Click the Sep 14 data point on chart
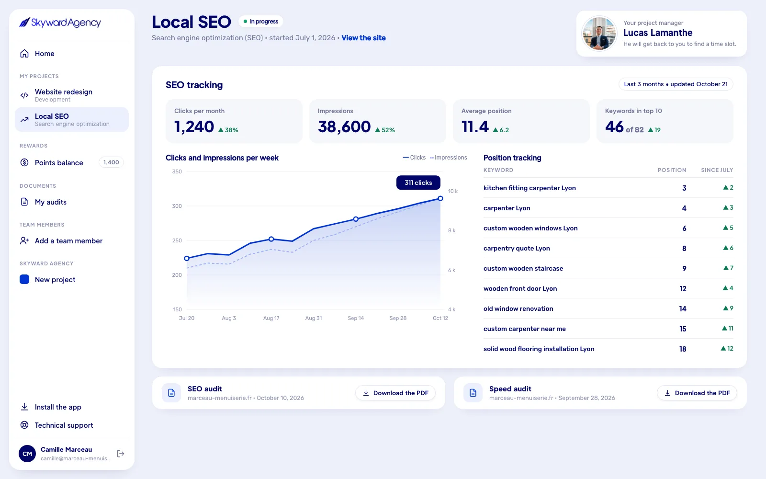The width and height of the screenshot is (766, 479). click(x=356, y=219)
